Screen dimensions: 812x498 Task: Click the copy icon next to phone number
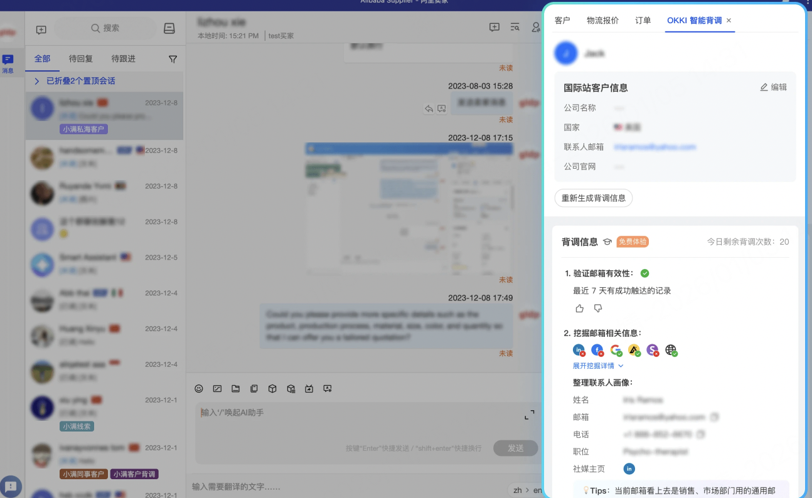point(701,434)
